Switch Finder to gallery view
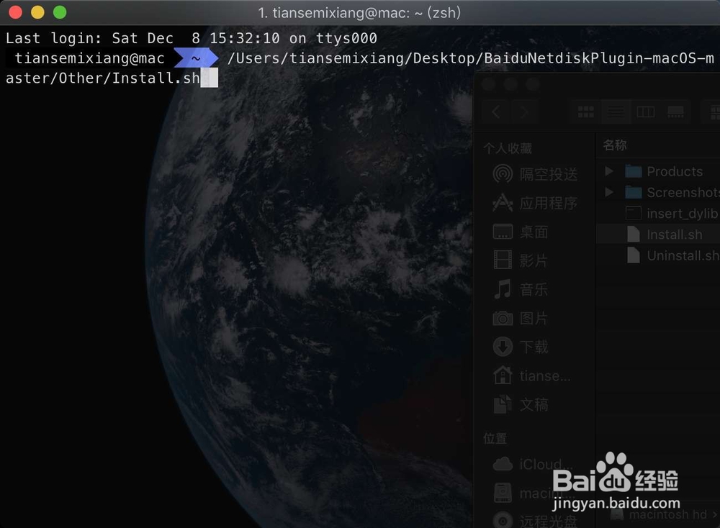This screenshot has width=720, height=528. (x=675, y=111)
